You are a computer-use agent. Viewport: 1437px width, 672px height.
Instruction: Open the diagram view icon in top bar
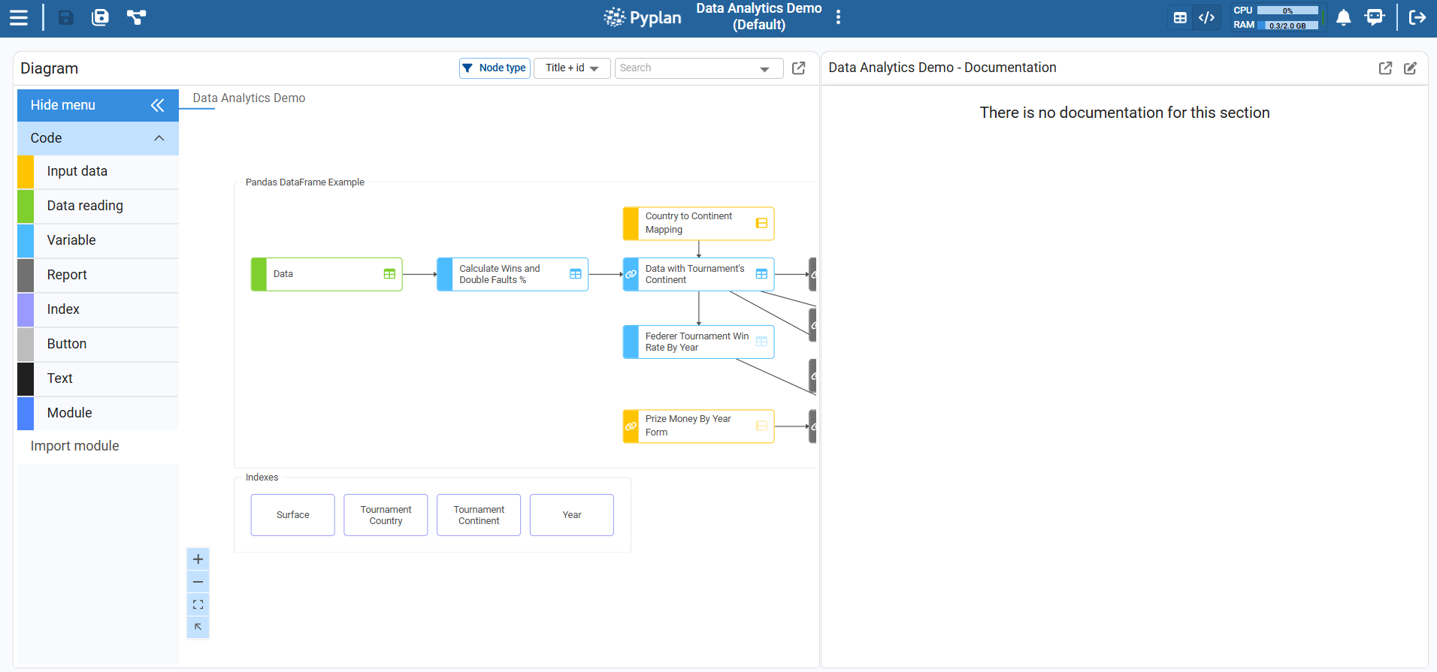coord(136,17)
